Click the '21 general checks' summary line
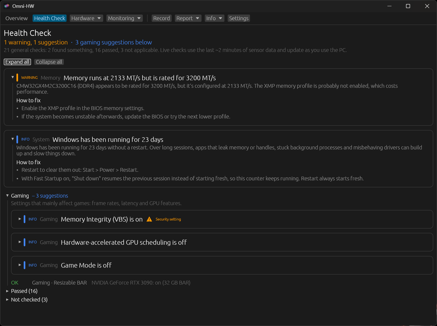Image resolution: width=437 pixels, height=326 pixels. point(175,50)
